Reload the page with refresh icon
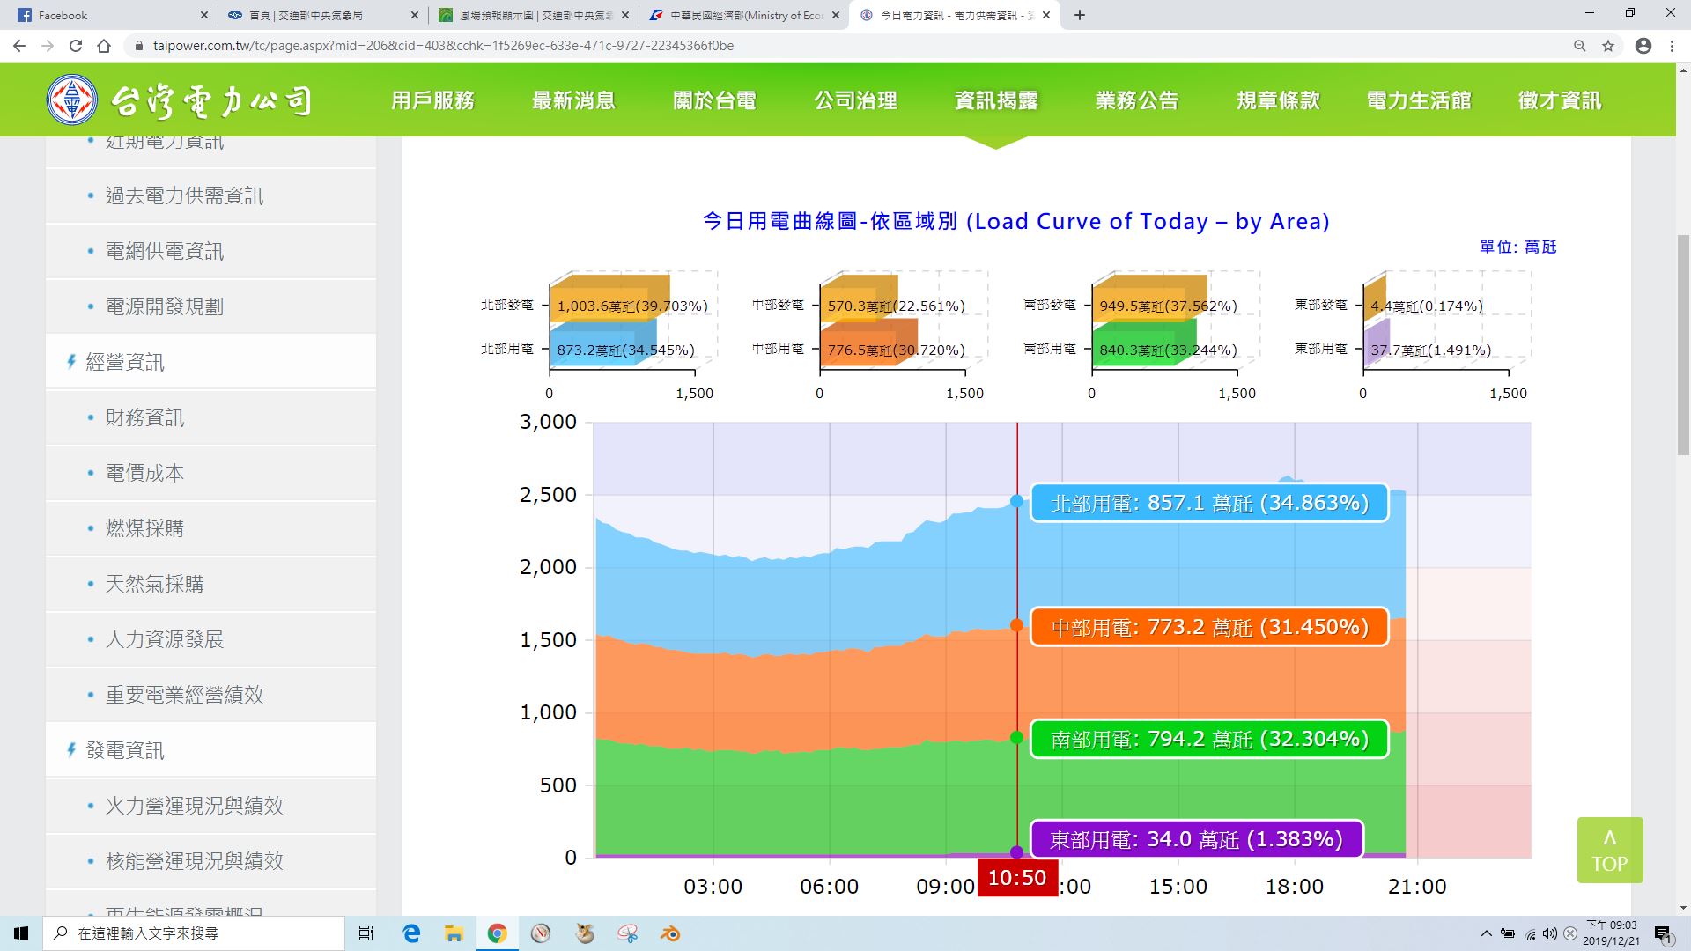The width and height of the screenshot is (1691, 951). 76,46
